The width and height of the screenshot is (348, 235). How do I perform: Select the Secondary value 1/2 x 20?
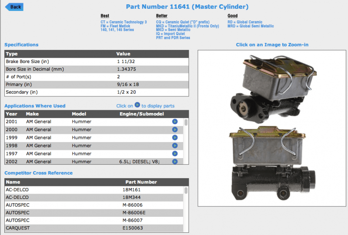[126, 92]
